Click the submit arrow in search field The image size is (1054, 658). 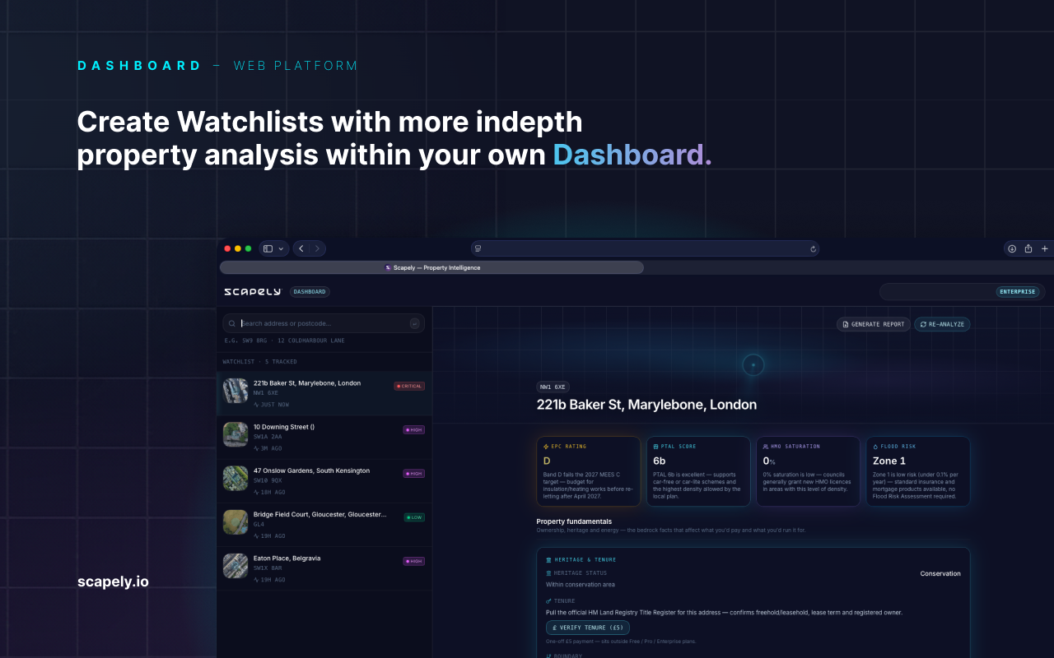414,324
